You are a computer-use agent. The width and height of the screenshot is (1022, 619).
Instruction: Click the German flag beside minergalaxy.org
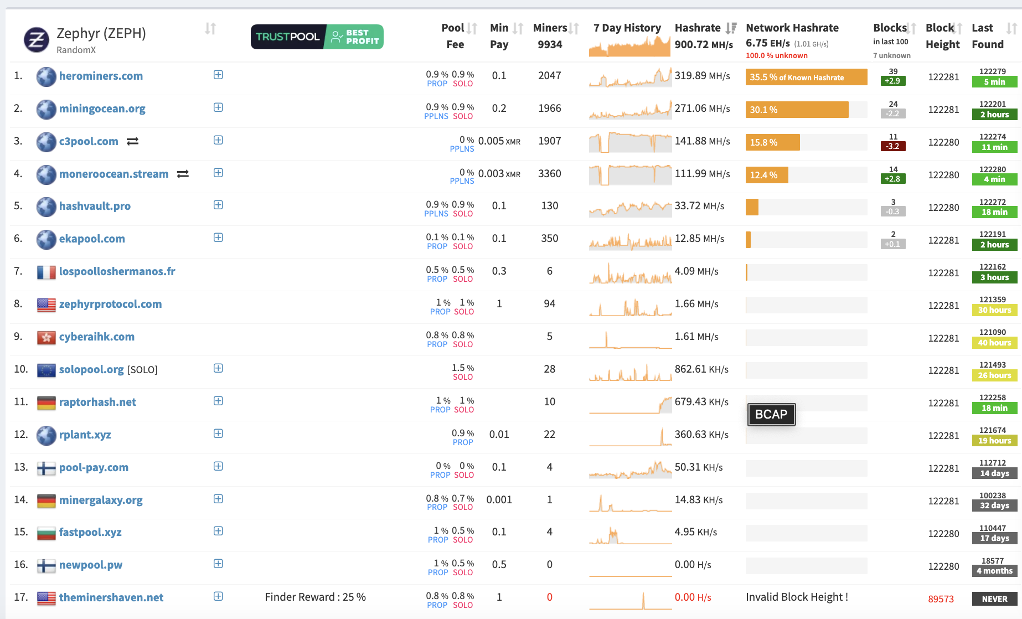point(47,501)
